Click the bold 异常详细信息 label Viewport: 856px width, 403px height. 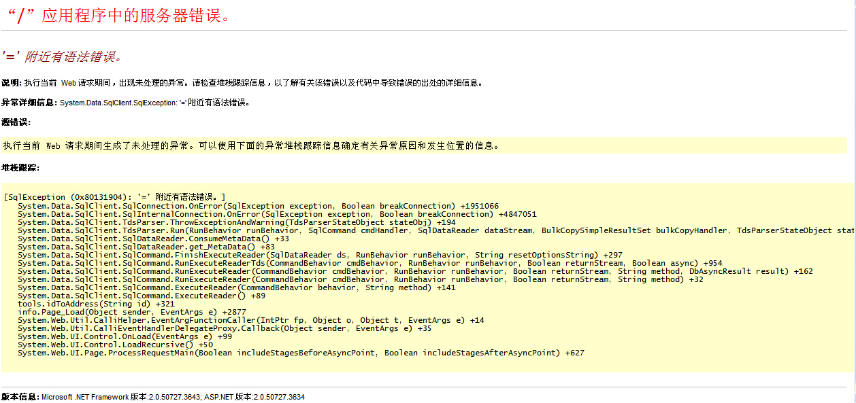coord(29,103)
